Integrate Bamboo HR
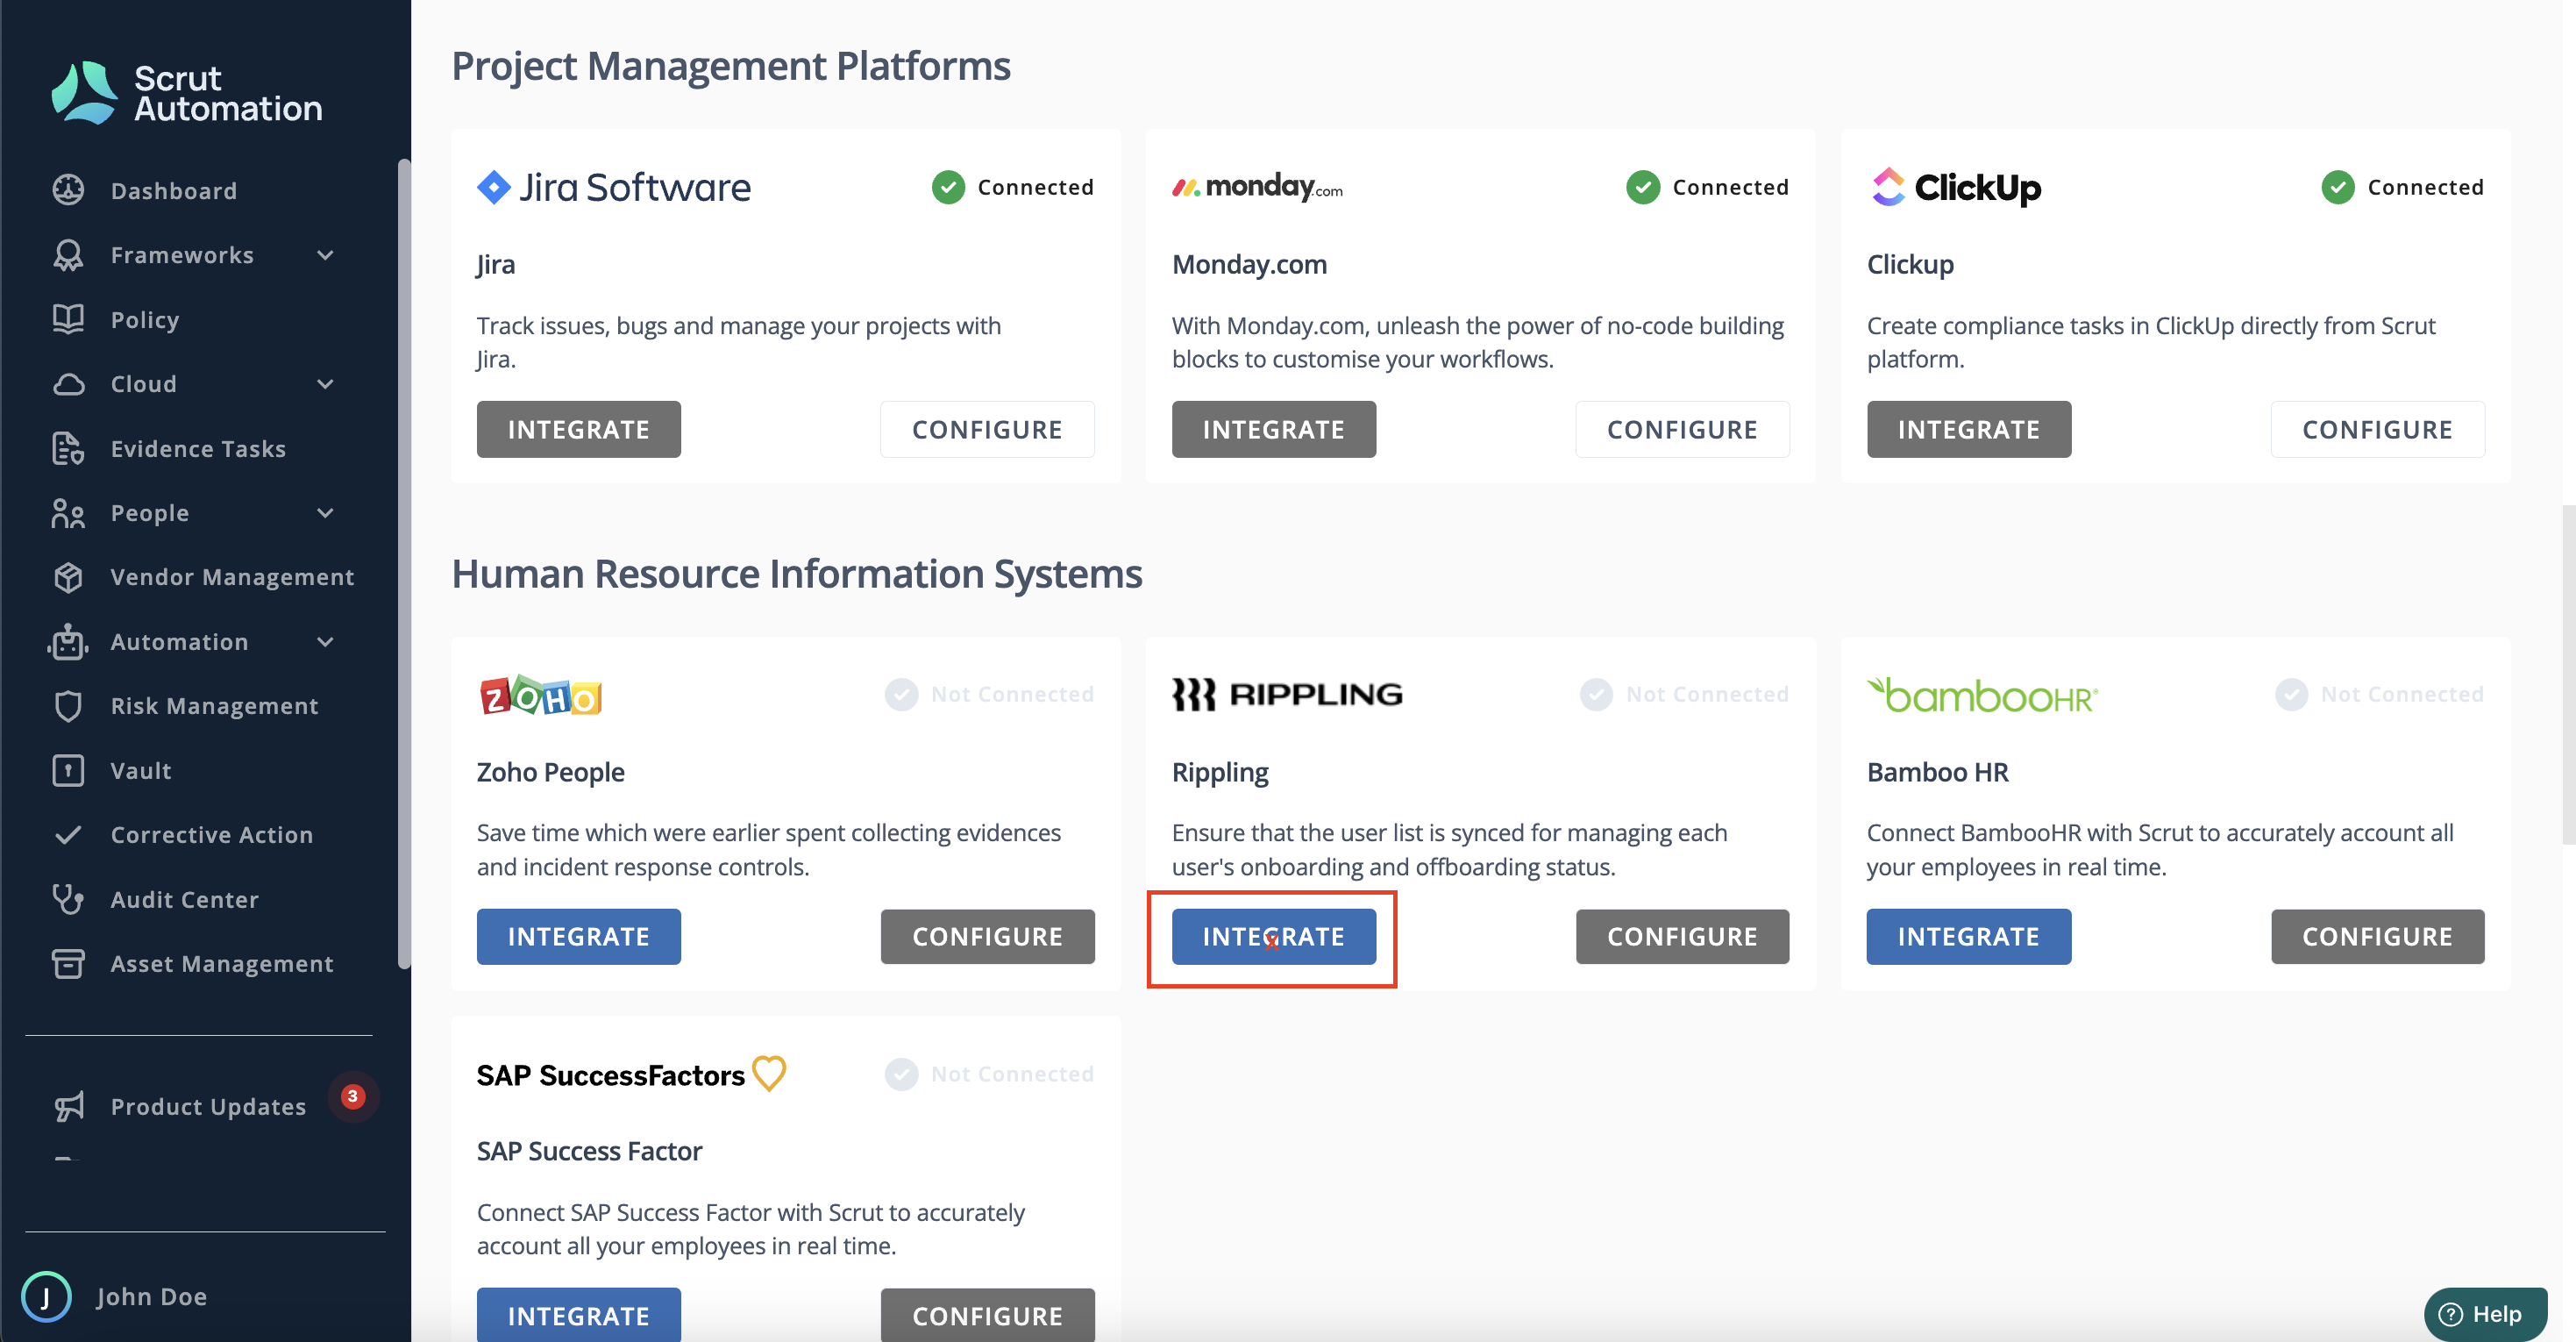 1968,937
